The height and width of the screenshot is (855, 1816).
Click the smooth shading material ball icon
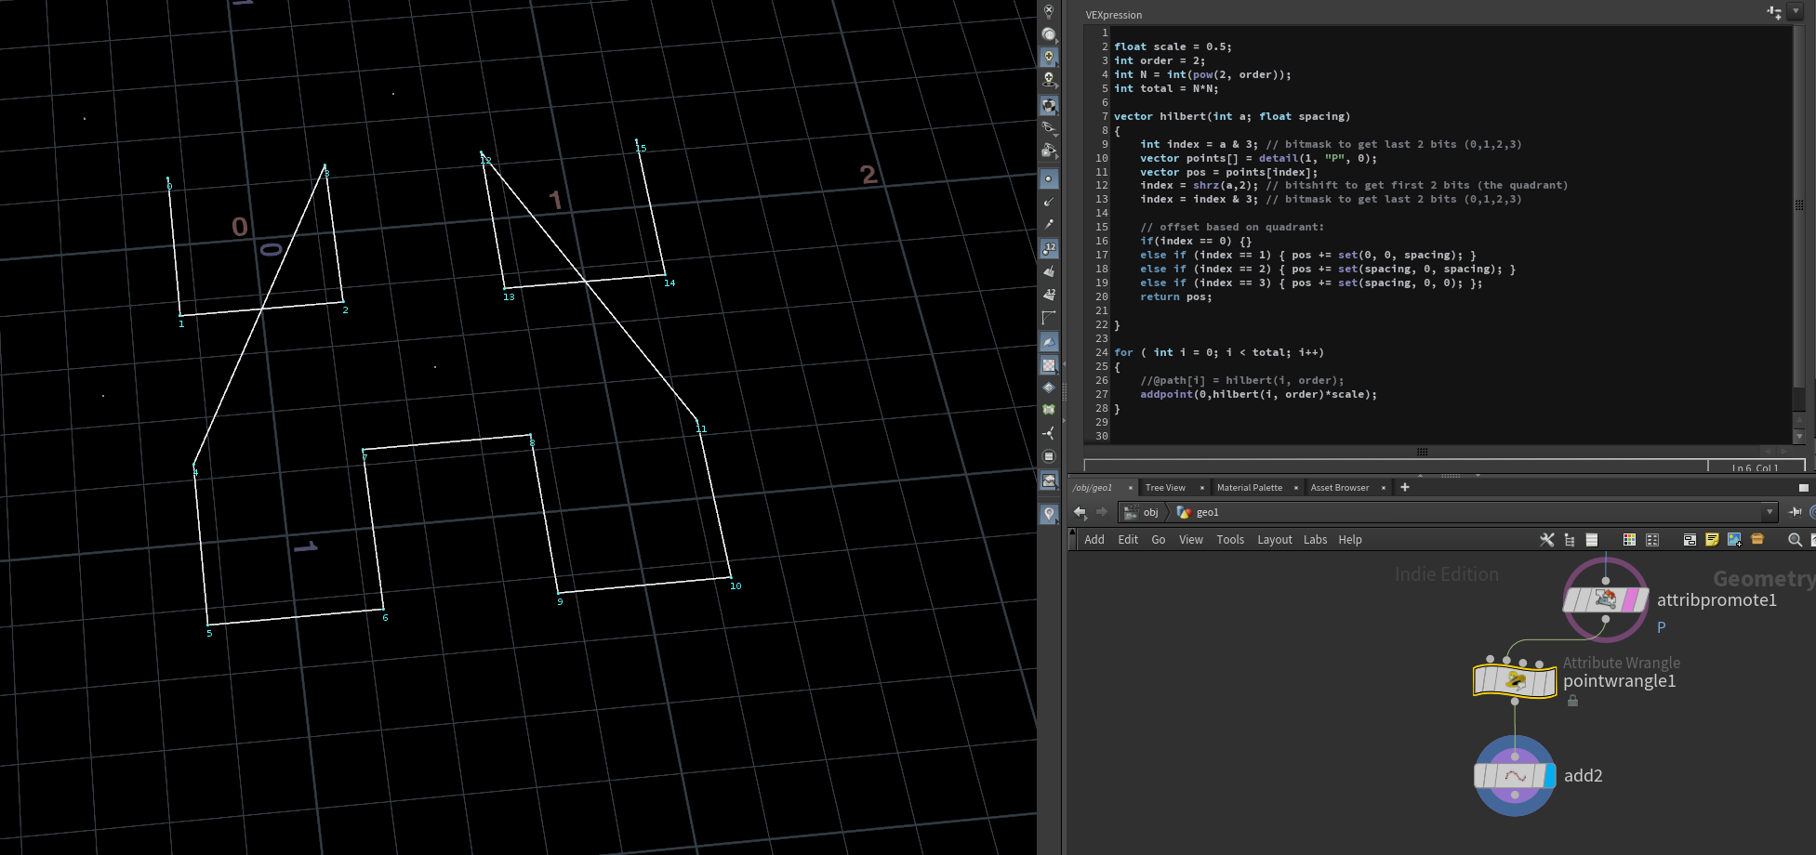tap(1049, 34)
